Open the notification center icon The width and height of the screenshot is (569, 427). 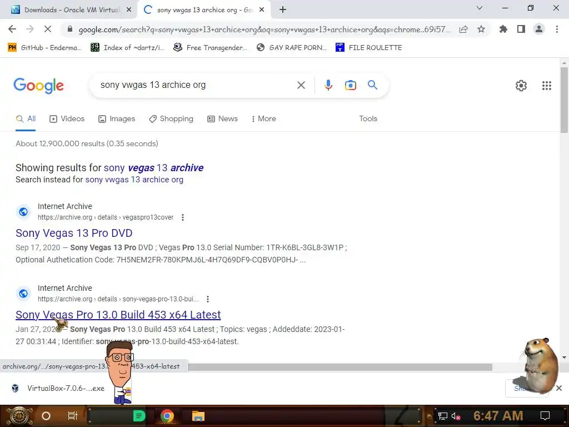pos(545,416)
